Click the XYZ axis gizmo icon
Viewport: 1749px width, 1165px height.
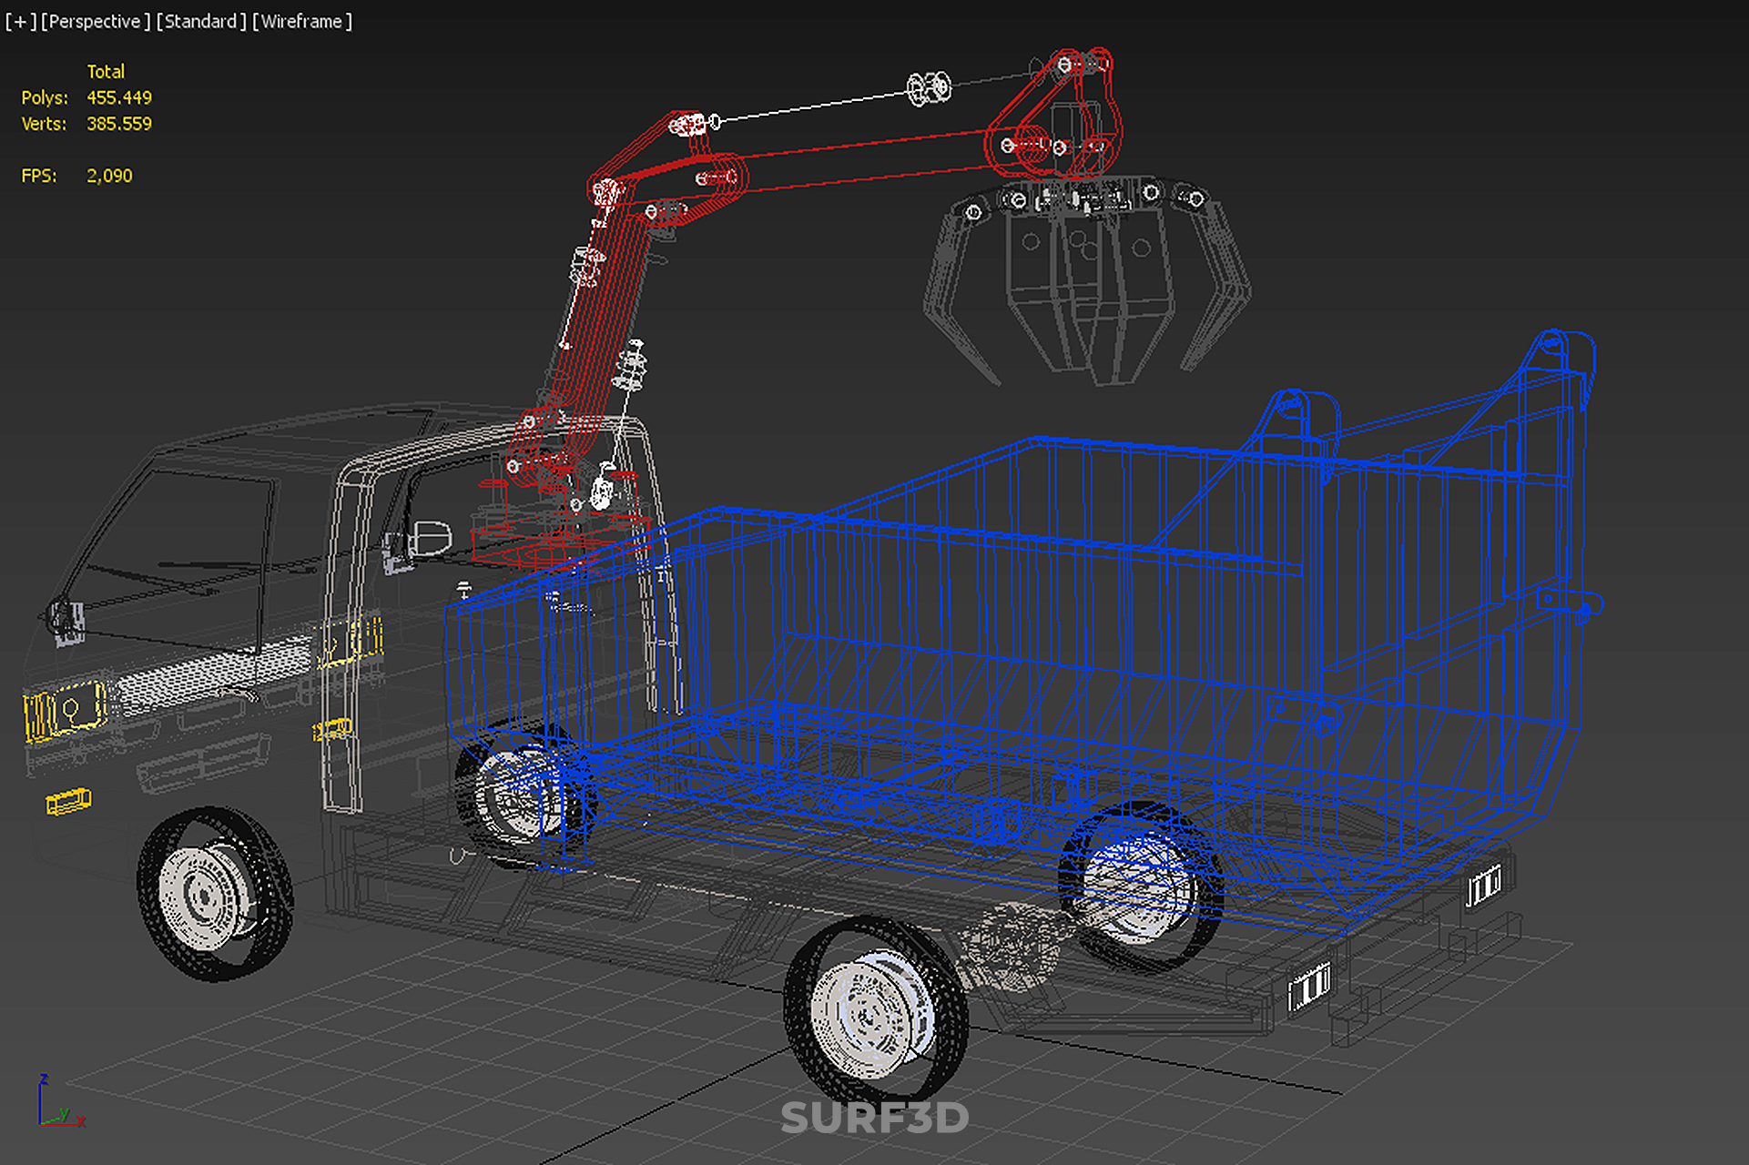pyautogui.click(x=59, y=1103)
